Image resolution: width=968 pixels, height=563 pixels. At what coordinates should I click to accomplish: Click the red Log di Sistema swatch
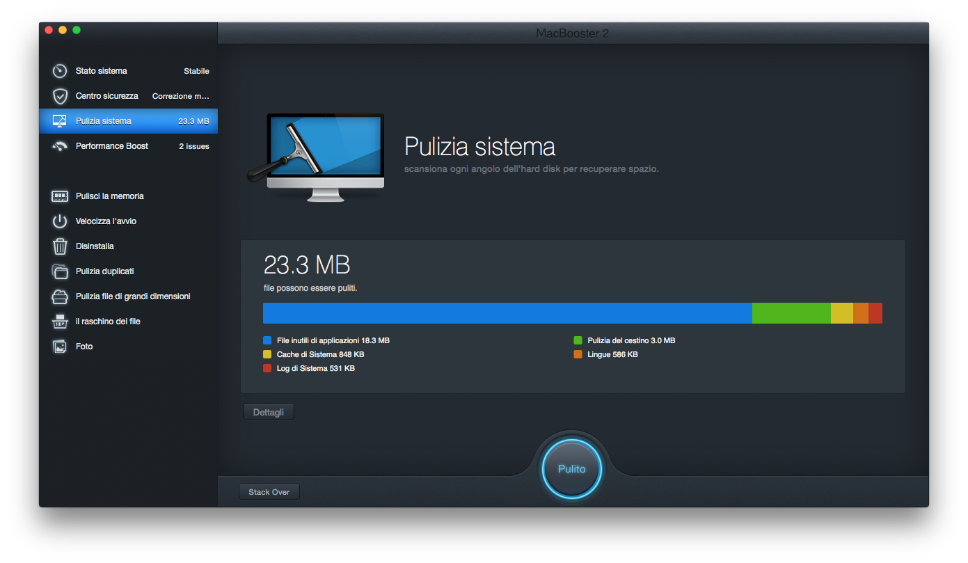(x=267, y=369)
